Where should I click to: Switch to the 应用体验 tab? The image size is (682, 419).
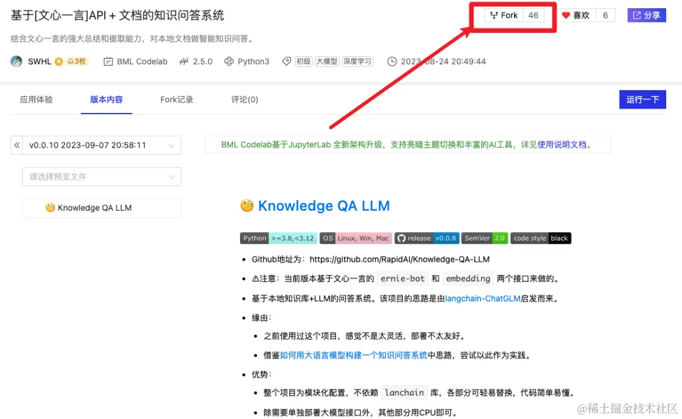coord(36,100)
